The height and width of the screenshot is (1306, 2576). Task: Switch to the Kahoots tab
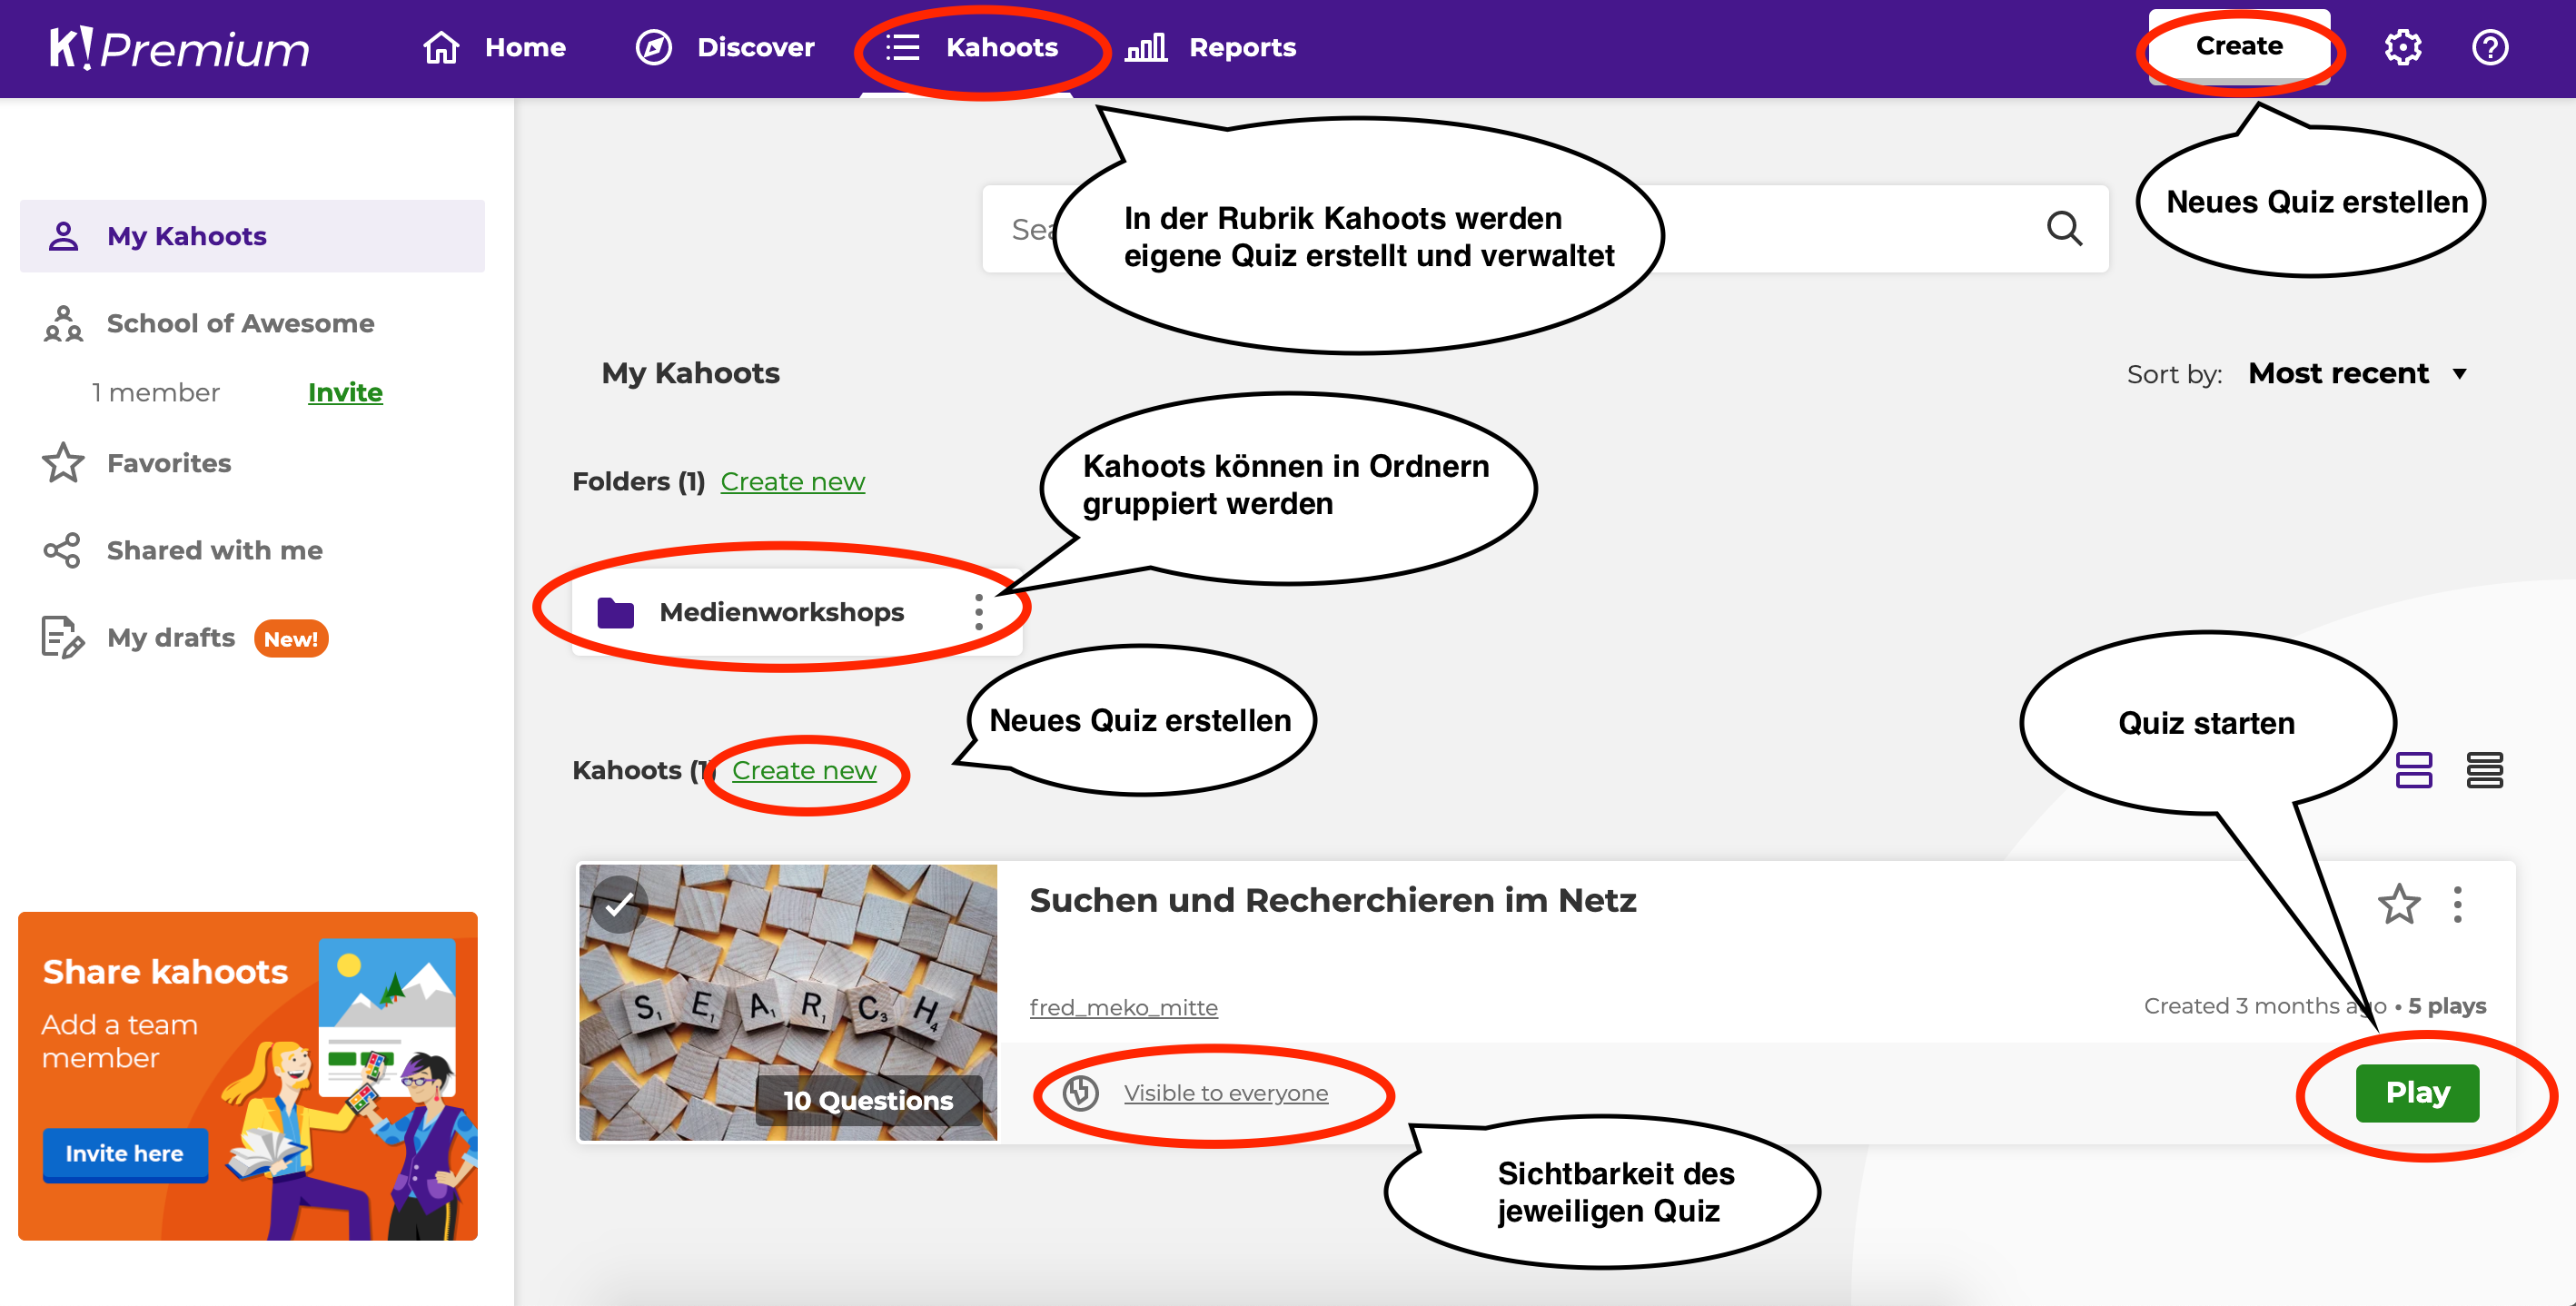pyautogui.click(x=971, y=47)
